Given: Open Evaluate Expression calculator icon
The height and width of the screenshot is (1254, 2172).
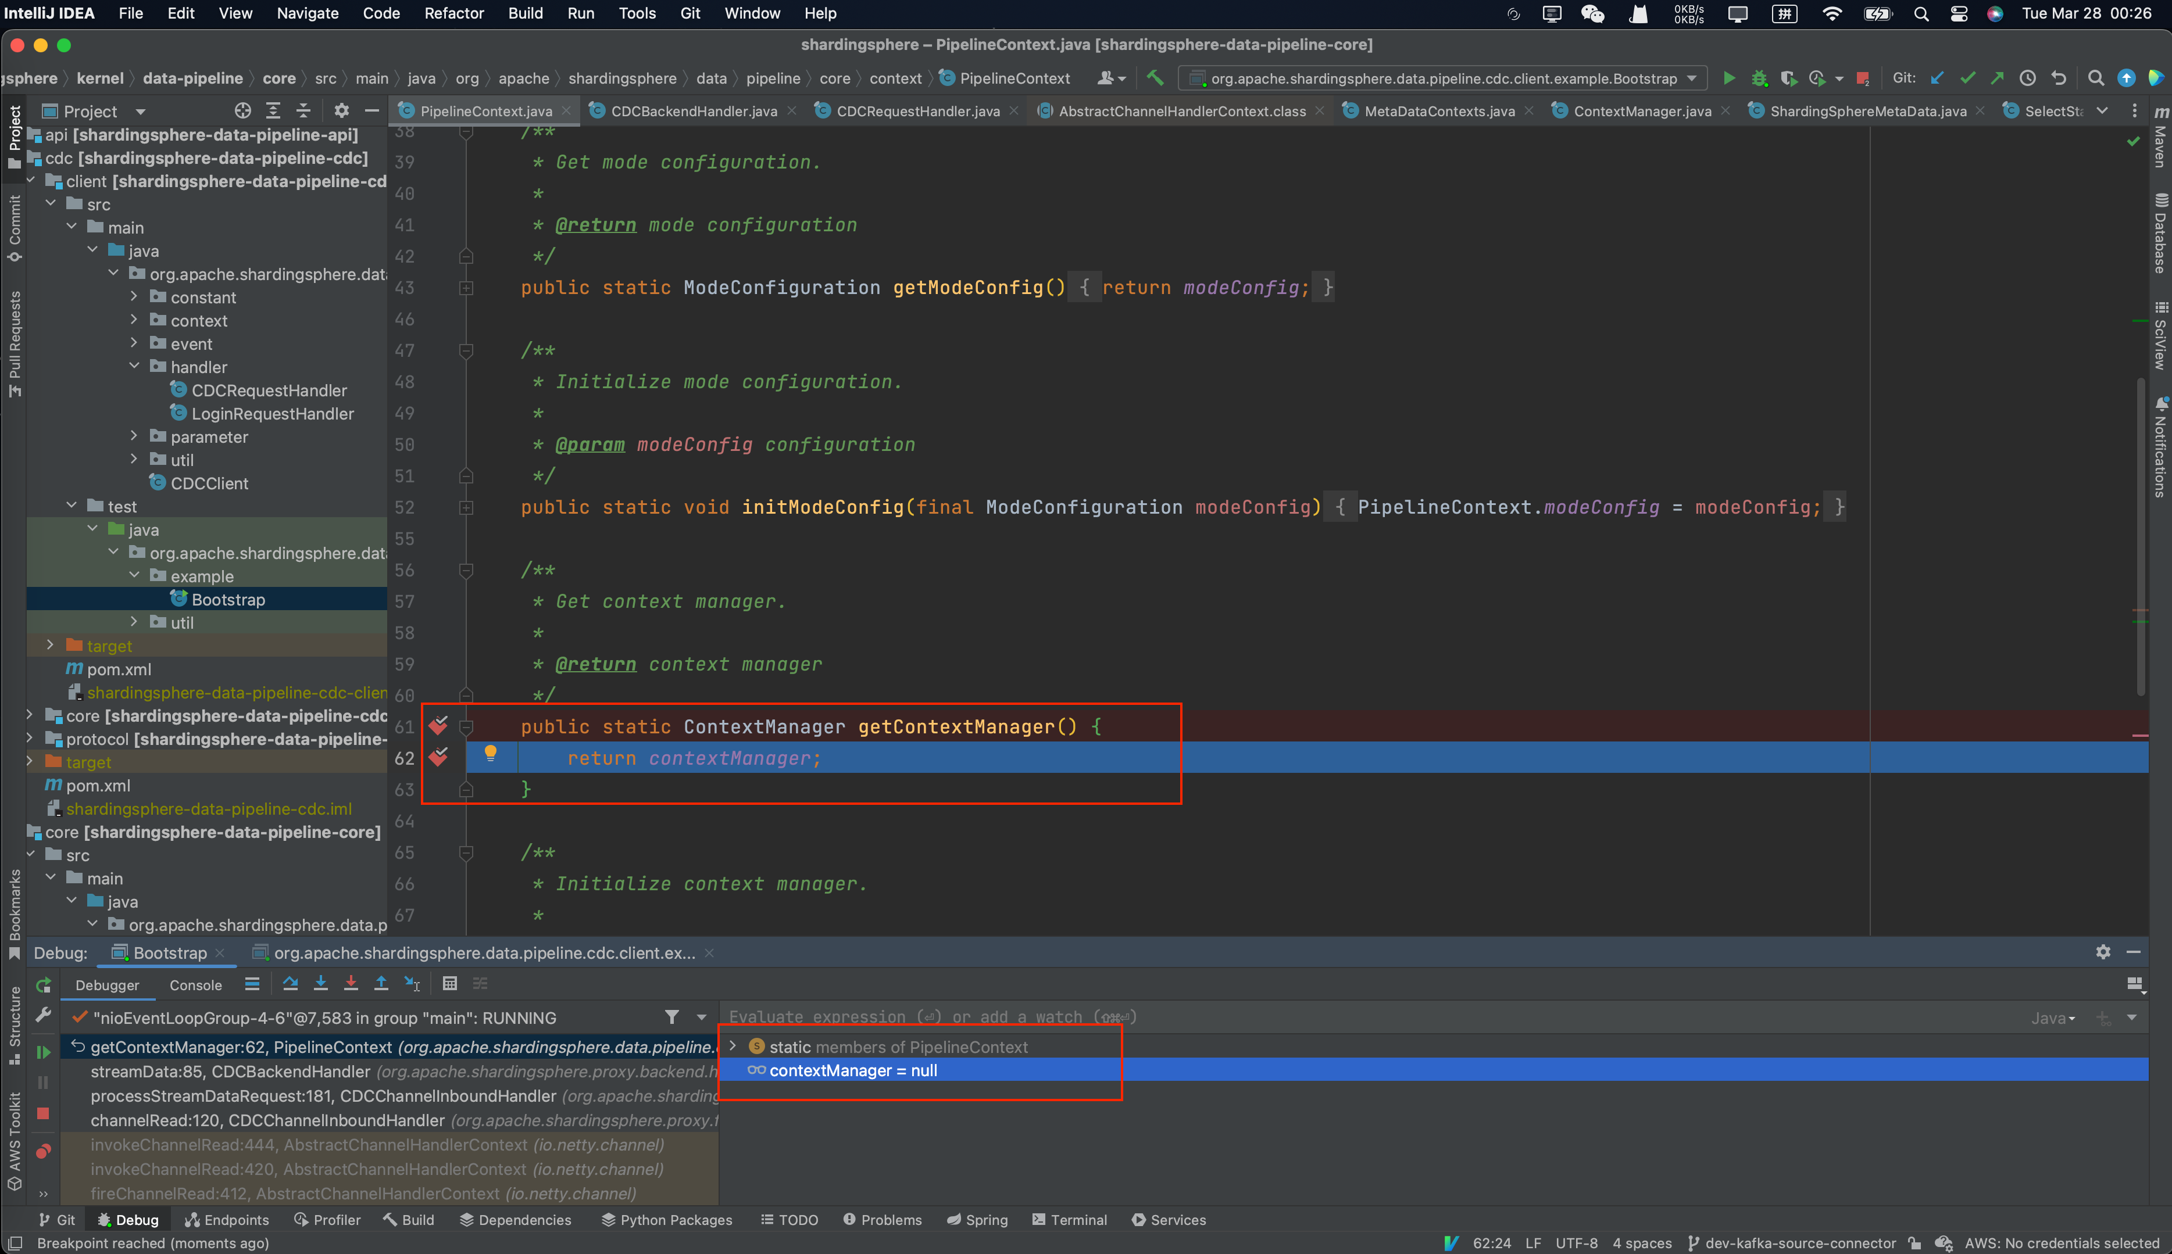Looking at the screenshot, I should tap(450, 984).
